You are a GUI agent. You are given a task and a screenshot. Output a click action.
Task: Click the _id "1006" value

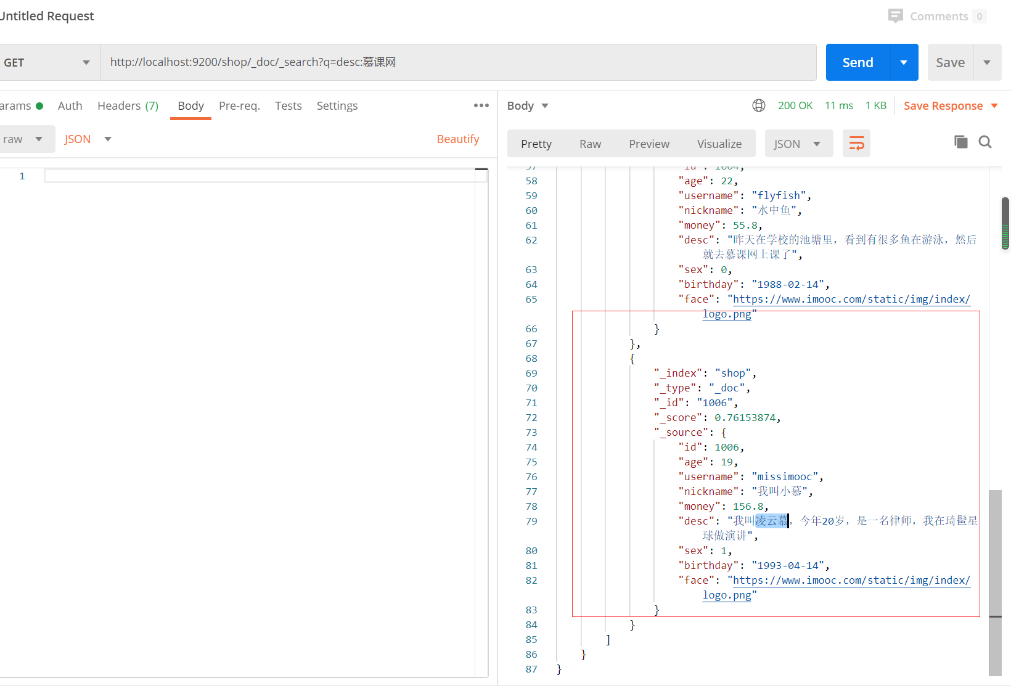[x=714, y=403]
